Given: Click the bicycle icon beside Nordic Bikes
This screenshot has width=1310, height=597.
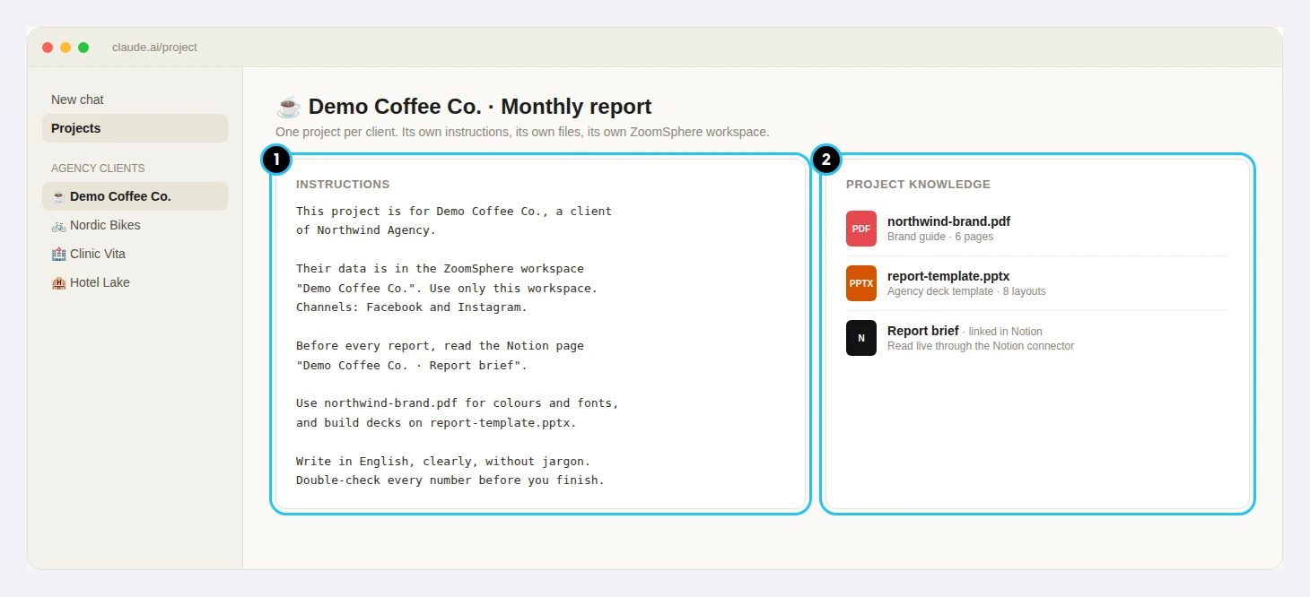Looking at the screenshot, I should click(x=58, y=225).
